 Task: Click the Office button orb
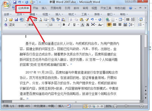[6, 4]
